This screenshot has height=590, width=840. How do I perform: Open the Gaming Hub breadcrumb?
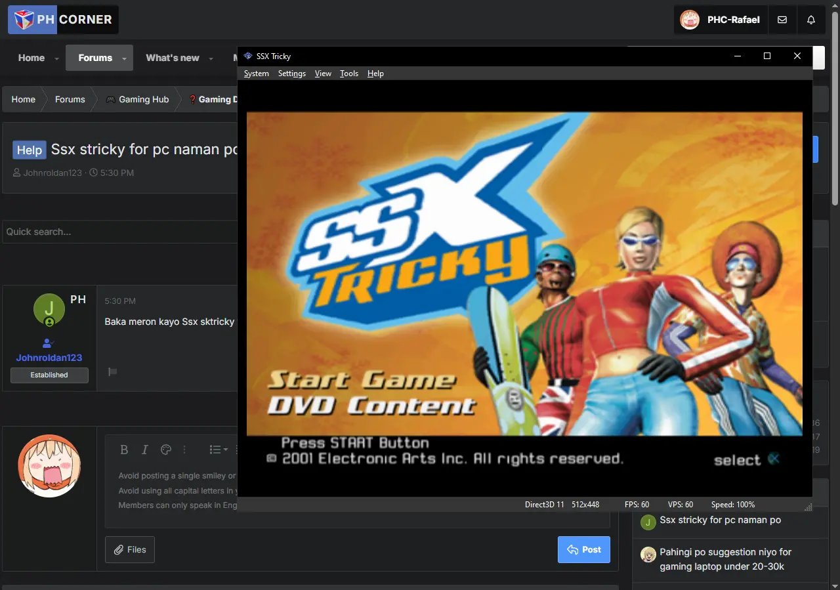tap(144, 100)
